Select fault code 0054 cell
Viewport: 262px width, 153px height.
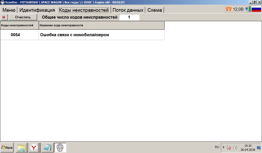point(19,35)
